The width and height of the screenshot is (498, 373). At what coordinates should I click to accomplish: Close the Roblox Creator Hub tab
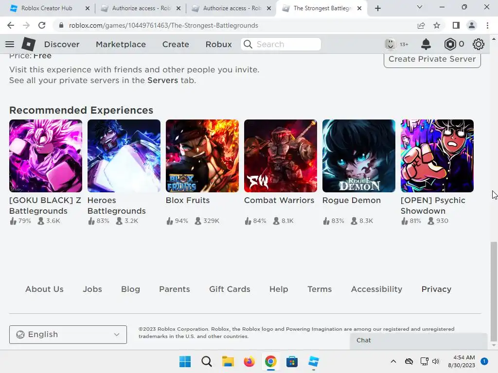coord(88,9)
